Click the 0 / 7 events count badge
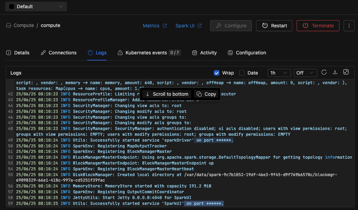 [175, 53]
